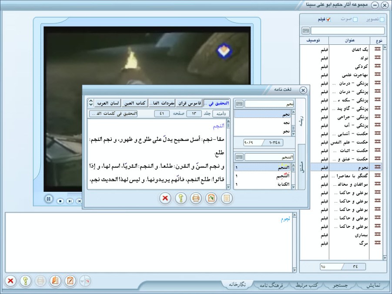This screenshot has height=294, width=392.
Task: Click the film-book icon in the bottom toolbar
Action: point(55,281)
